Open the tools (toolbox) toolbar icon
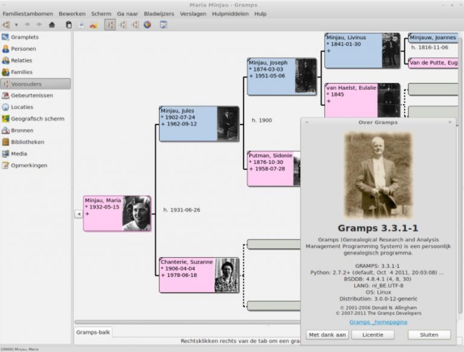Screen dimensions: 464x352 94,25
